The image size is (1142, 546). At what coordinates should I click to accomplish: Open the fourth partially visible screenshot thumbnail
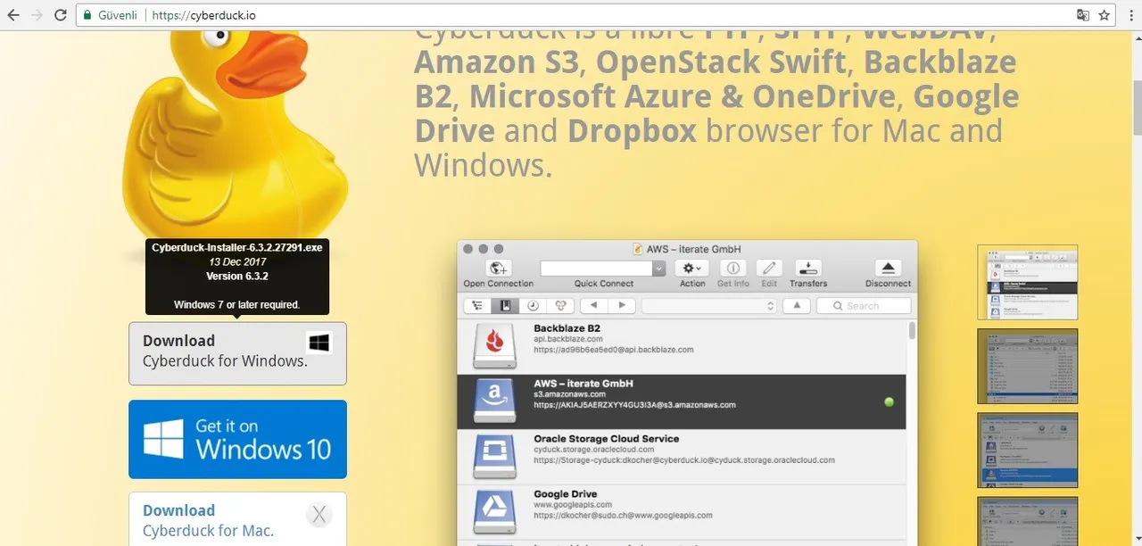point(1028,521)
